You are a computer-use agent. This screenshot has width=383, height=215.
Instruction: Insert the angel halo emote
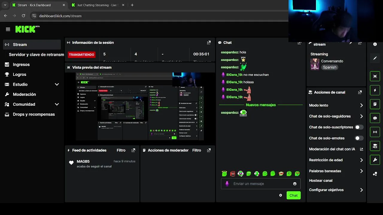224,173
